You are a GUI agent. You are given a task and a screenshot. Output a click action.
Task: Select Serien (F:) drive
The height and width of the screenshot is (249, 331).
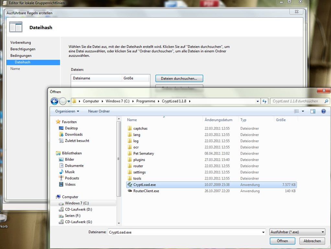[73, 216]
